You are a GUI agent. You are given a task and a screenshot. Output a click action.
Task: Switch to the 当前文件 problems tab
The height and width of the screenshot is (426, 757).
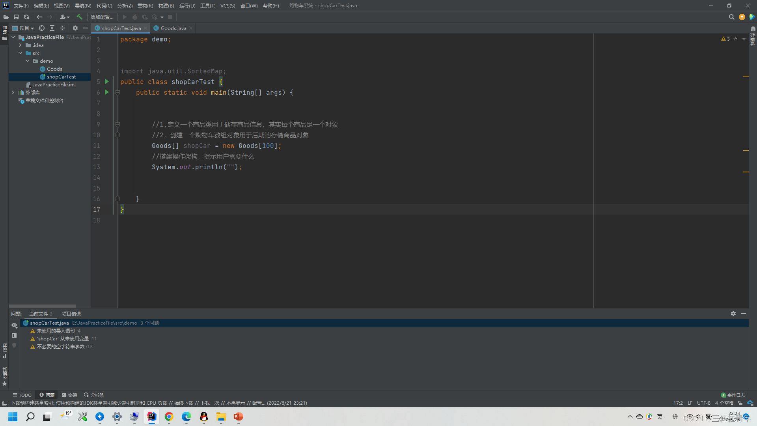click(41, 314)
